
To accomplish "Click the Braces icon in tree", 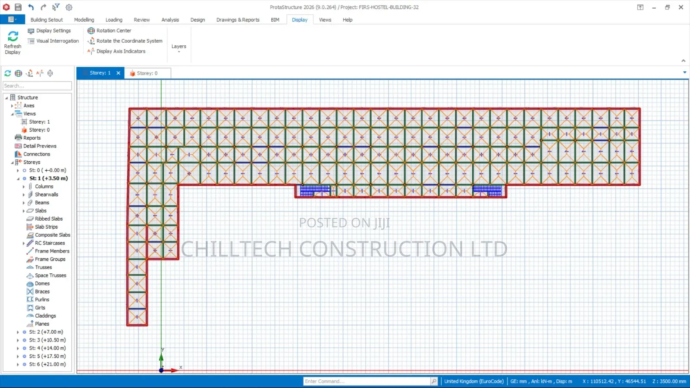I will [x=30, y=292].
